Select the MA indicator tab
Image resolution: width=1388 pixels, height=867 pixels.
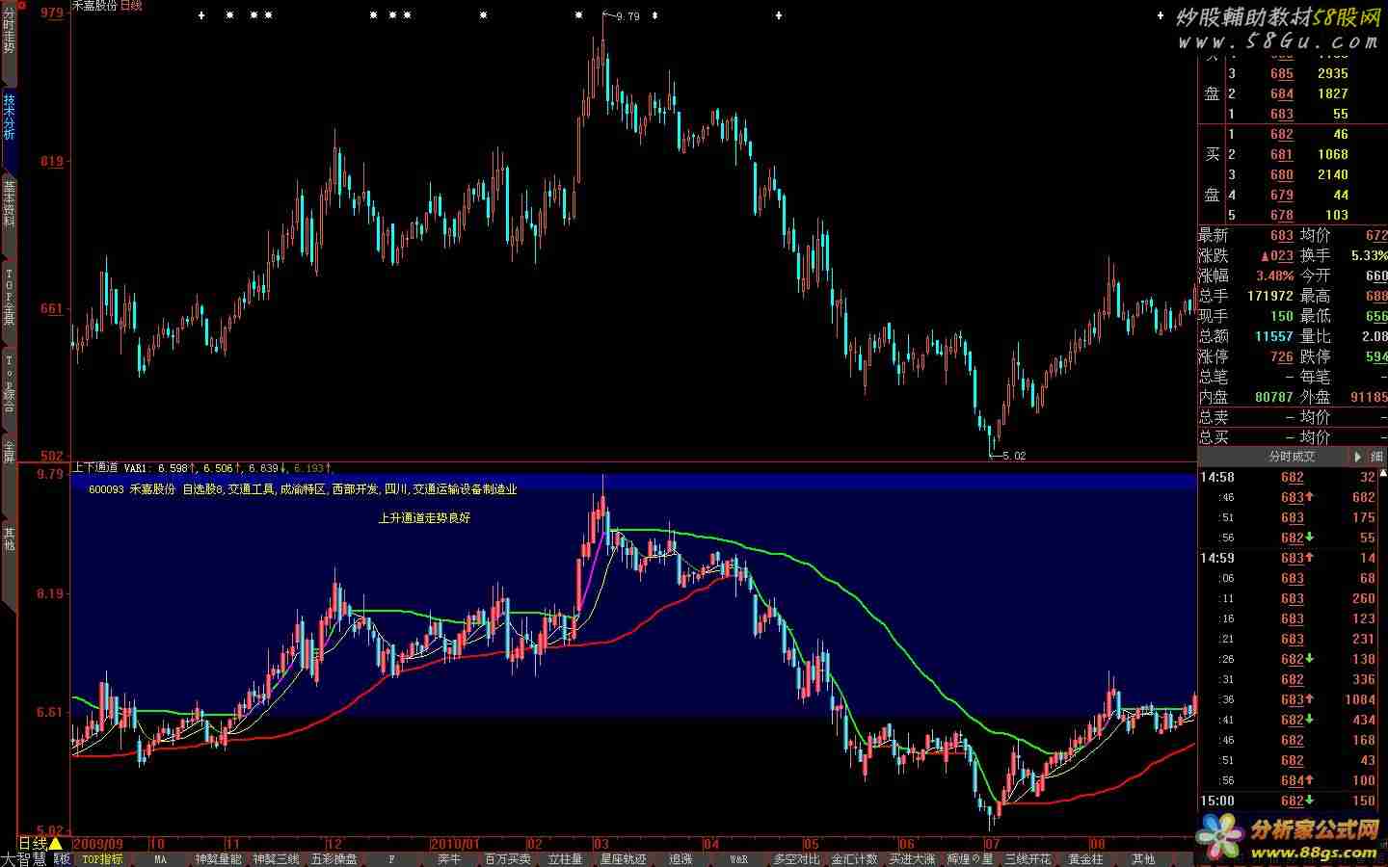160,859
